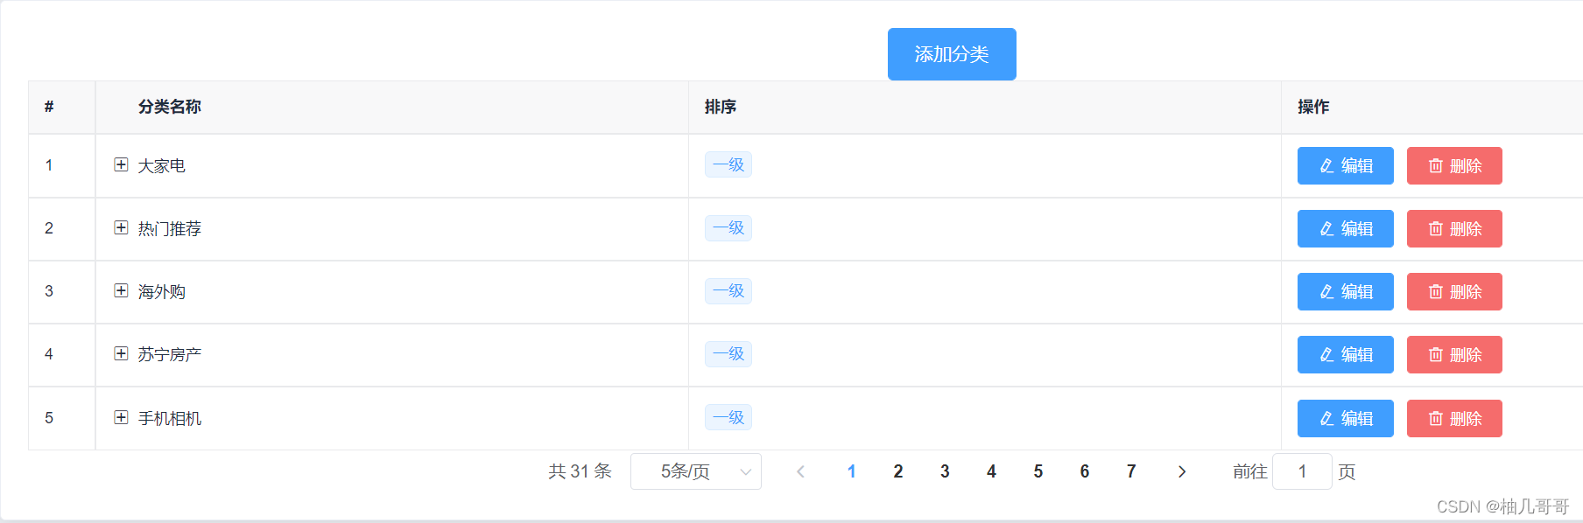
Task: Expand the 大家电 category row
Action: point(121,164)
